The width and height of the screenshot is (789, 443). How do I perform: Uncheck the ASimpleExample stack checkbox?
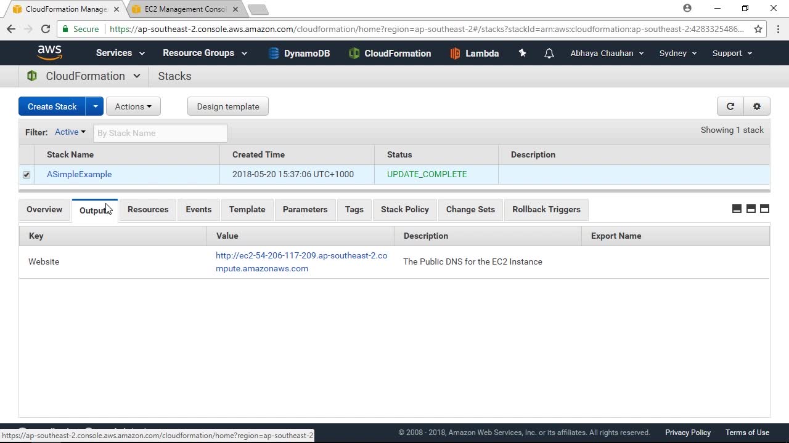click(x=27, y=175)
